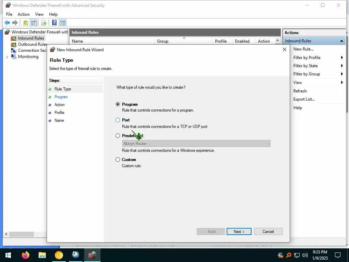Click the network tray icon
Screen dimensions: 349x262
click(x=297, y=255)
